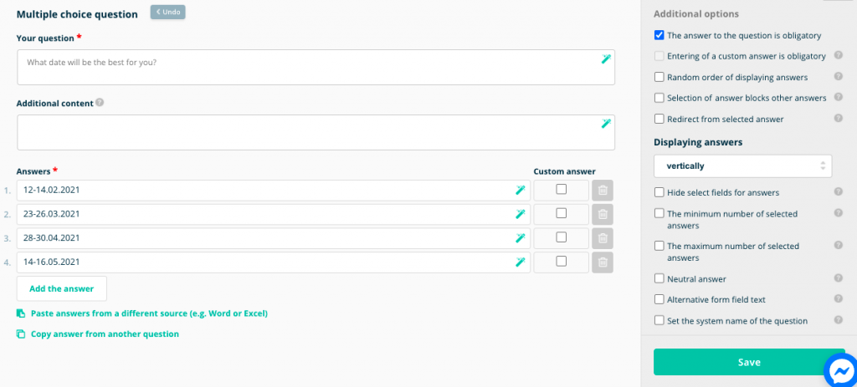
Task: Enable Neutral answer option
Action: click(659, 278)
